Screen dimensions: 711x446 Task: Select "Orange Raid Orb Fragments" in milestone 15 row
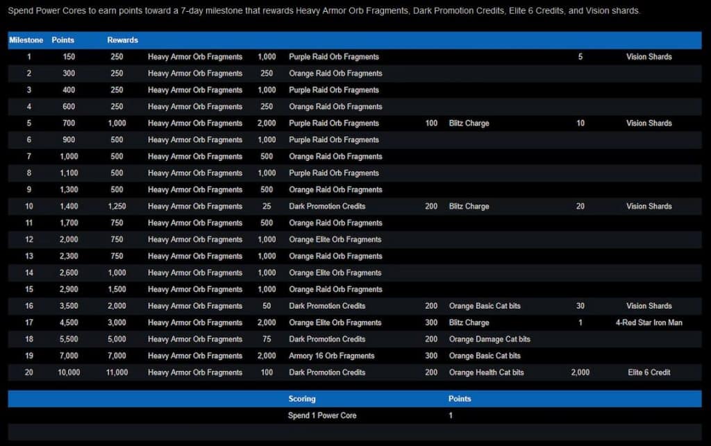tap(335, 289)
